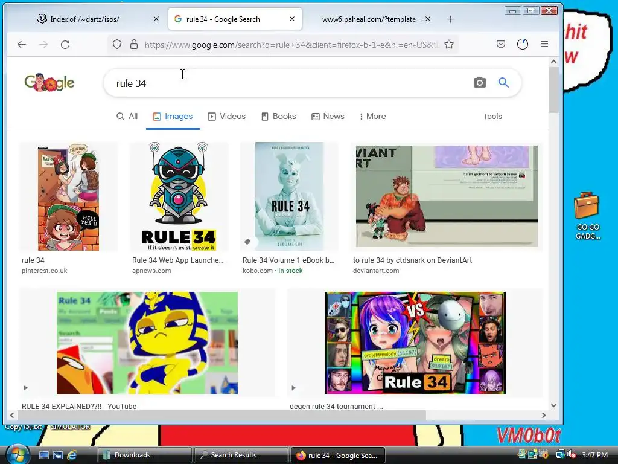
Task: Open the GO GO GADG... desktop briefcase icon
Action: [587, 216]
